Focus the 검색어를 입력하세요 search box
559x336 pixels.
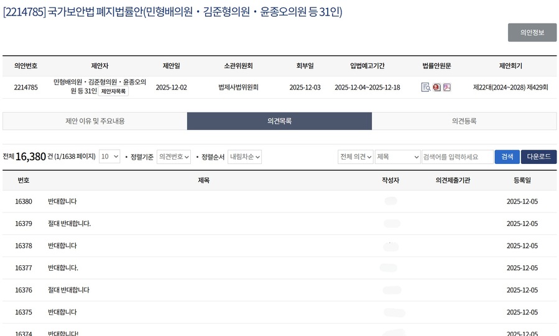point(457,157)
